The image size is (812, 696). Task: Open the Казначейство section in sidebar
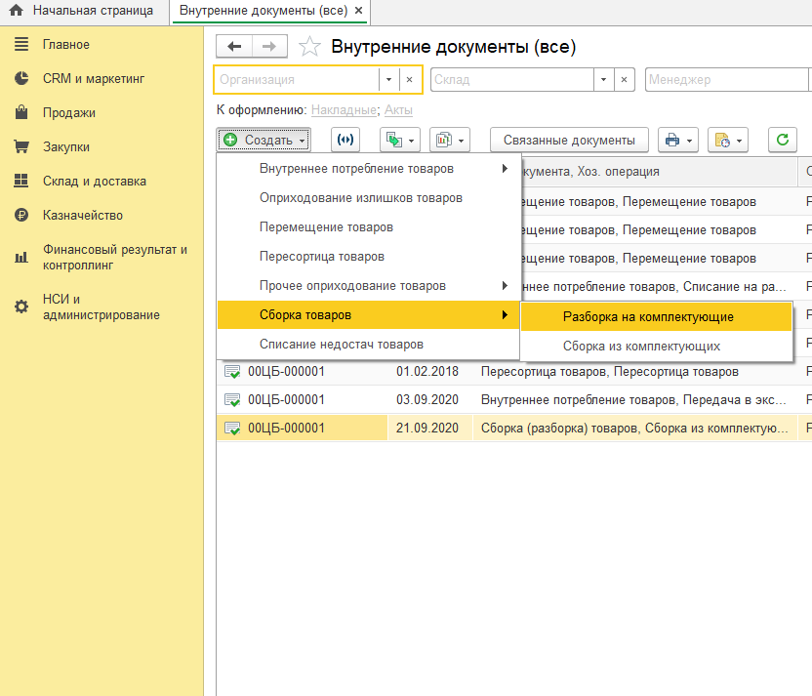[81, 215]
